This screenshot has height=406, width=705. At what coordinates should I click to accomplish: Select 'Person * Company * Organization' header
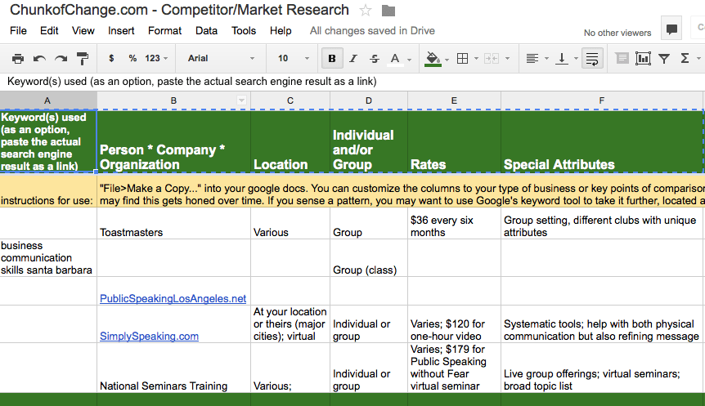(x=173, y=141)
